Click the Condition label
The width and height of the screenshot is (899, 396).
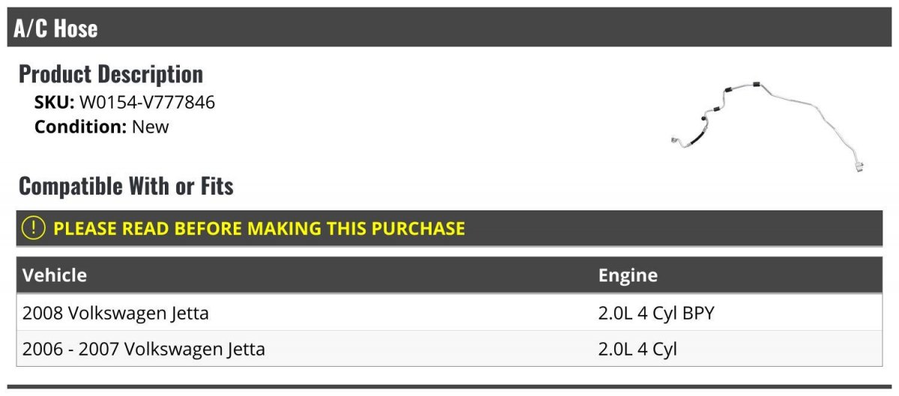coord(81,127)
